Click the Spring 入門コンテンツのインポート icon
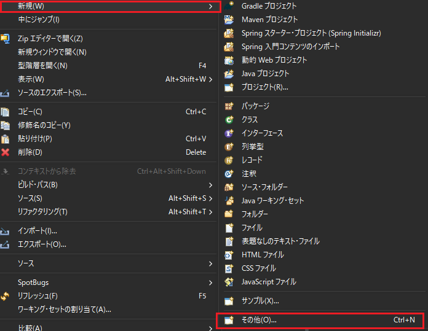 tap(229, 47)
